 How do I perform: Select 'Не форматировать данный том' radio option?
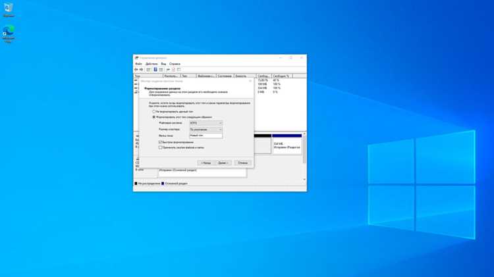click(x=154, y=112)
